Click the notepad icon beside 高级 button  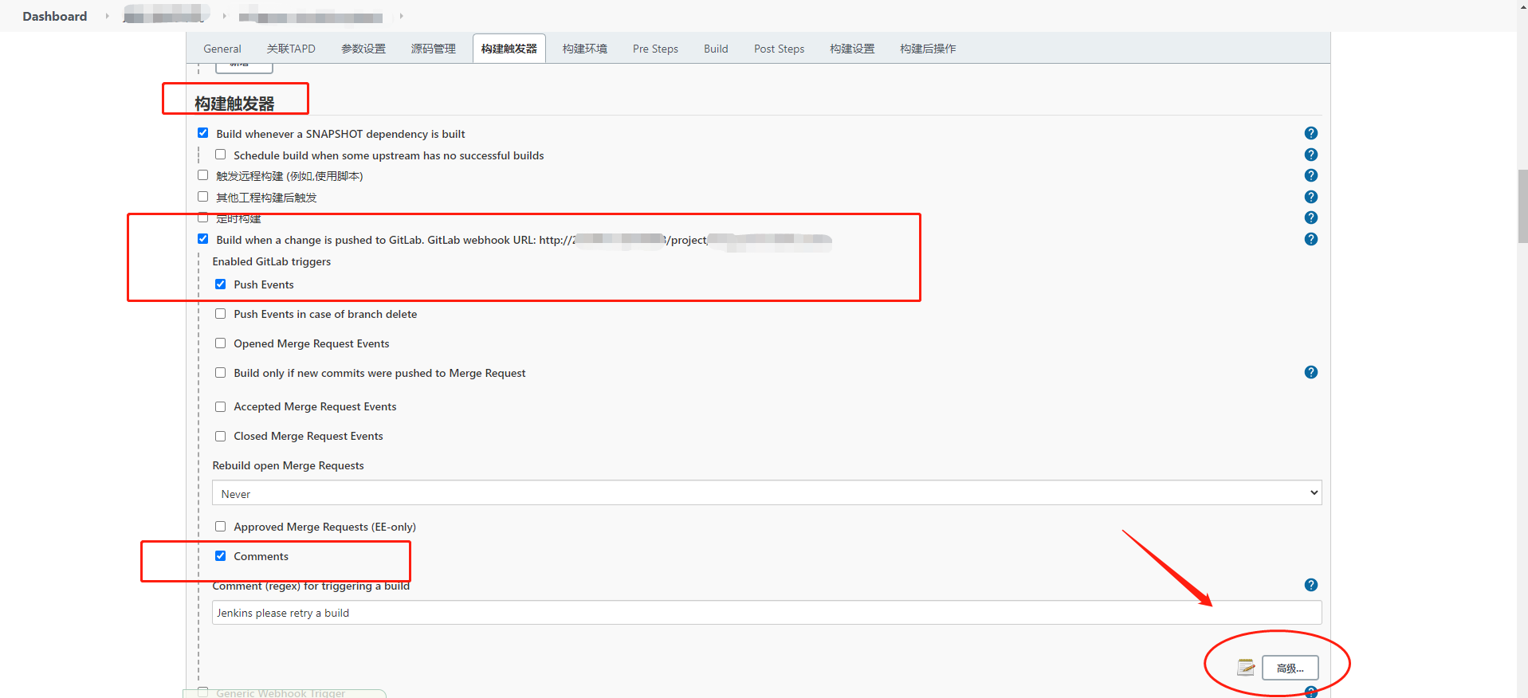pyautogui.click(x=1246, y=668)
